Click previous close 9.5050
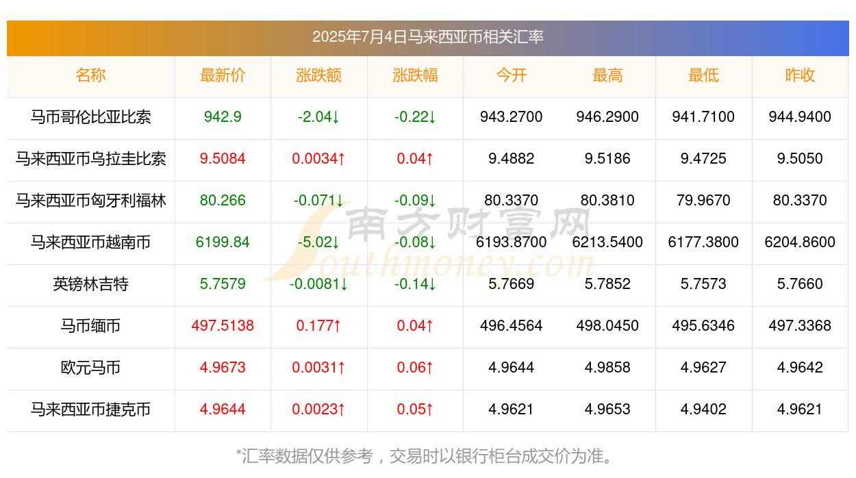 800,159
